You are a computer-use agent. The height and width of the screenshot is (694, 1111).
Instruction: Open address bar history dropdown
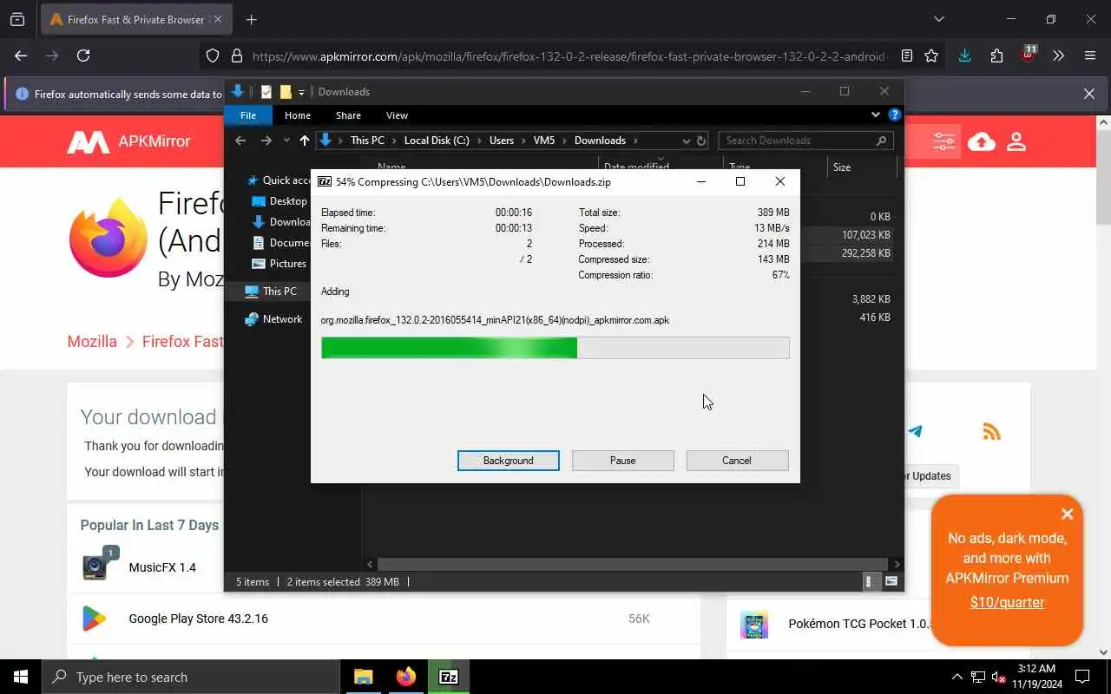click(686, 141)
